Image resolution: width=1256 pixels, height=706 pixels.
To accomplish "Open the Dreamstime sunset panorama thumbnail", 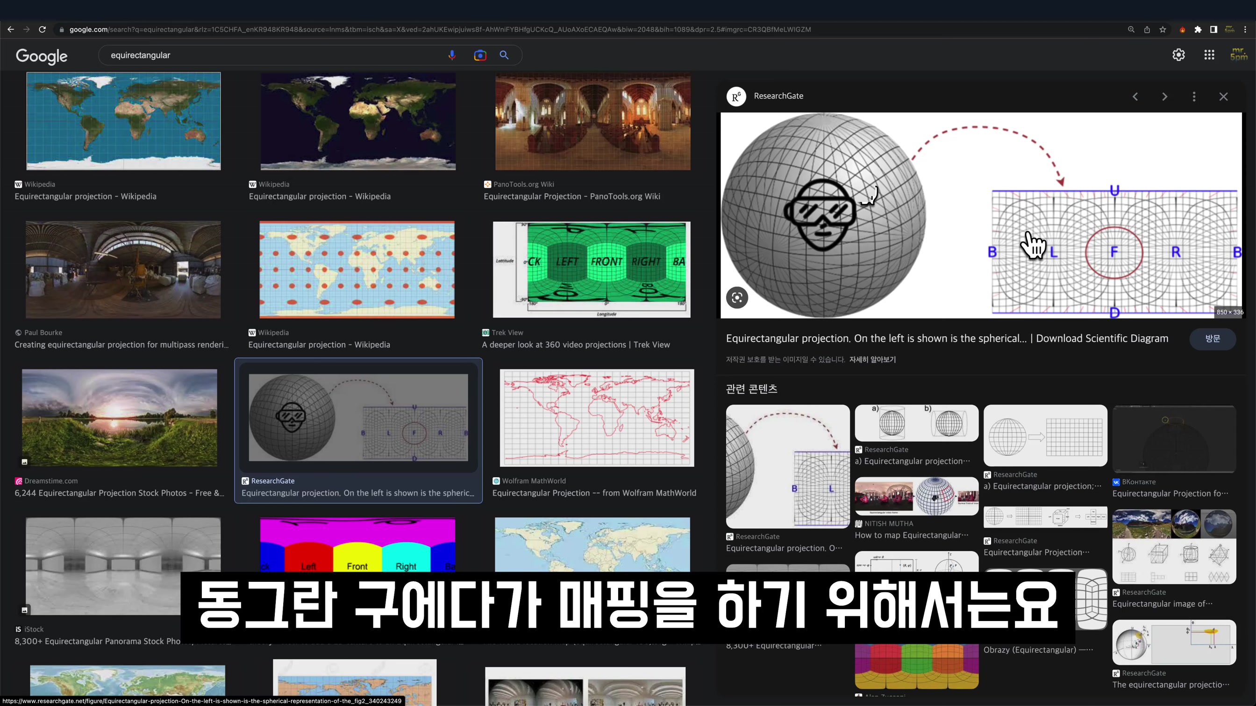I will [120, 417].
